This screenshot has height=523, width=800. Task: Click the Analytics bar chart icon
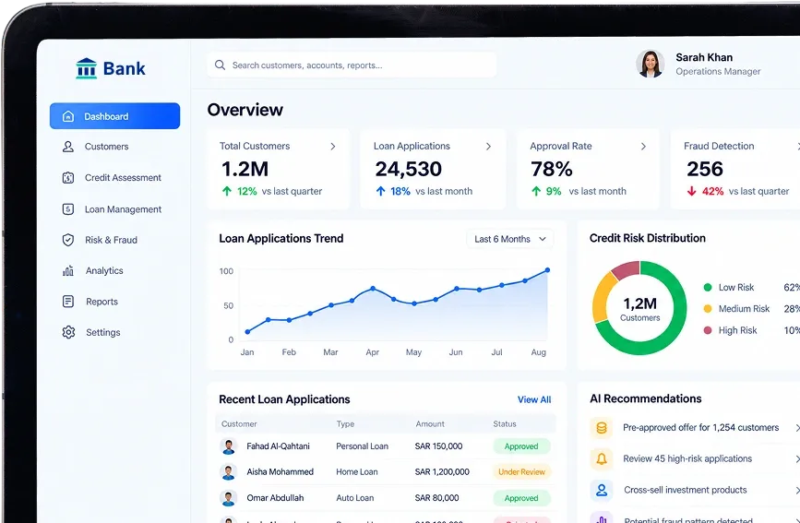[x=68, y=270]
